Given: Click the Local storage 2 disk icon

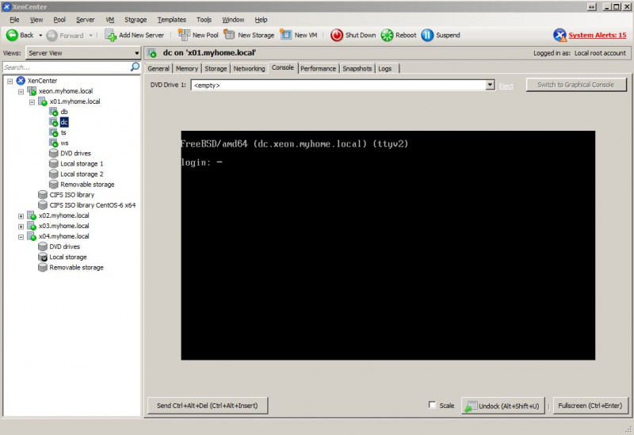Looking at the screenshot, I should tap(54, 174).
